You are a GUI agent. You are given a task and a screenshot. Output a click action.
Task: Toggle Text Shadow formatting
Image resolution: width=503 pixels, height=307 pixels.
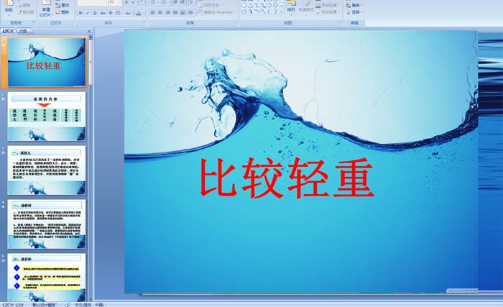(x=111, y=13)
